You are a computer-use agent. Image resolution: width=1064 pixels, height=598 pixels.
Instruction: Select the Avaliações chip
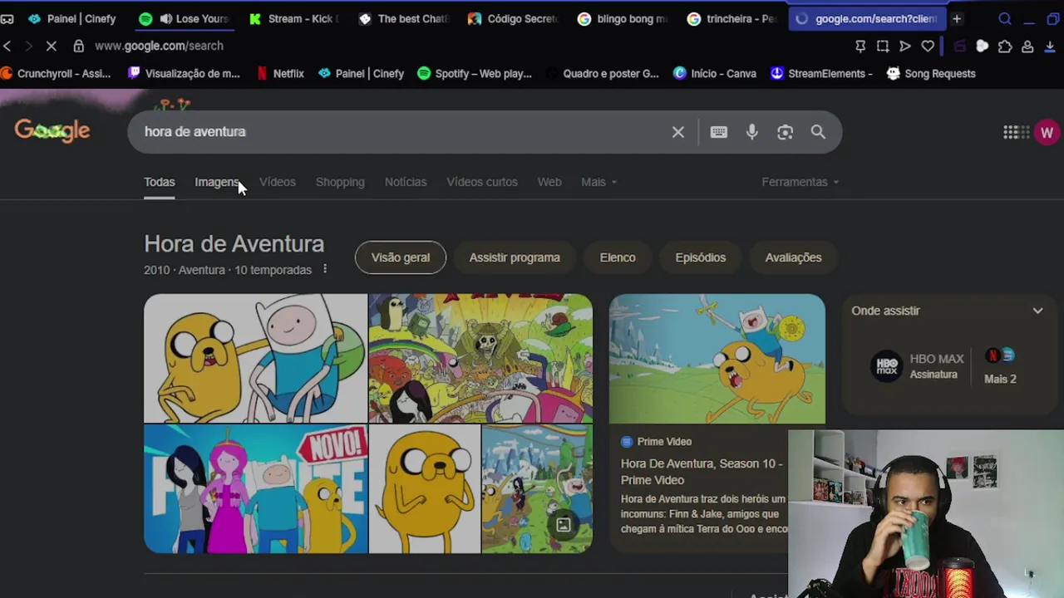[793, 257]
